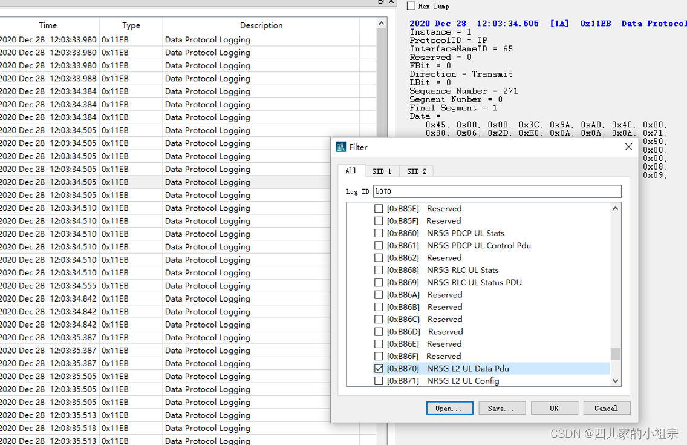Click the Final Segment = 1 line
The height and width of the screenshot is (445, 687).
click(453, 108)
